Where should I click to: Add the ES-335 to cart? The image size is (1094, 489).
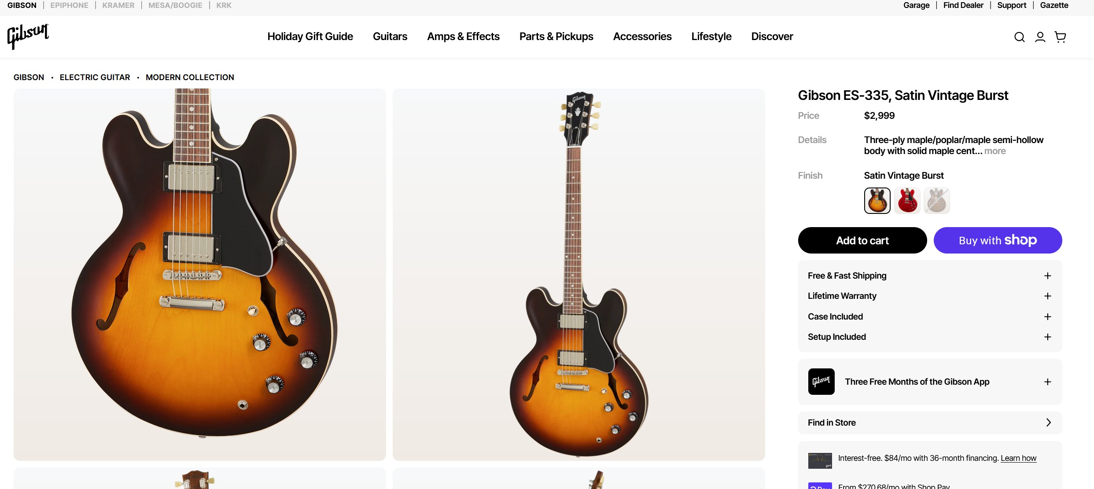tap(862, 240)
